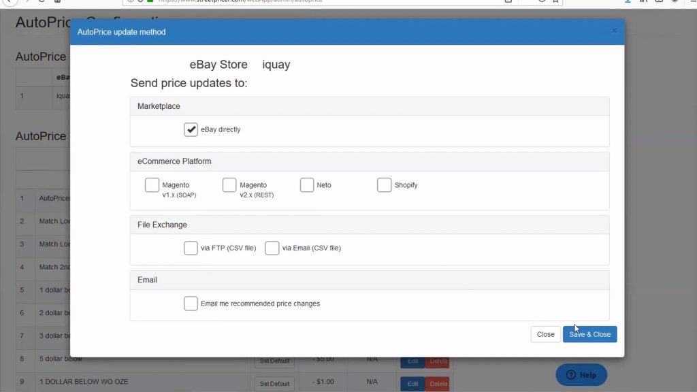Viewport: 697px width, 392px height.
Task: Tick the Magento v2.x (REST) checkbox
Action: (229, 185)
